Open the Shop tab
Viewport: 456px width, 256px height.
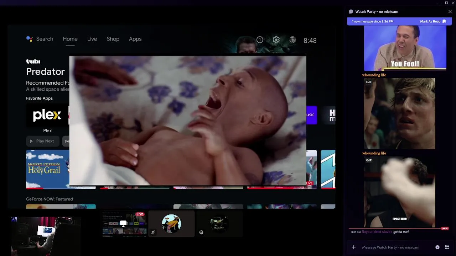[x=113, y=39]
